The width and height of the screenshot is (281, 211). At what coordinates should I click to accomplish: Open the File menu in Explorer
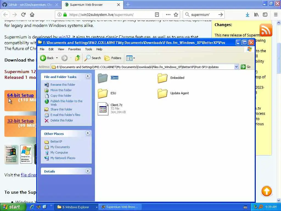[42, 49]
